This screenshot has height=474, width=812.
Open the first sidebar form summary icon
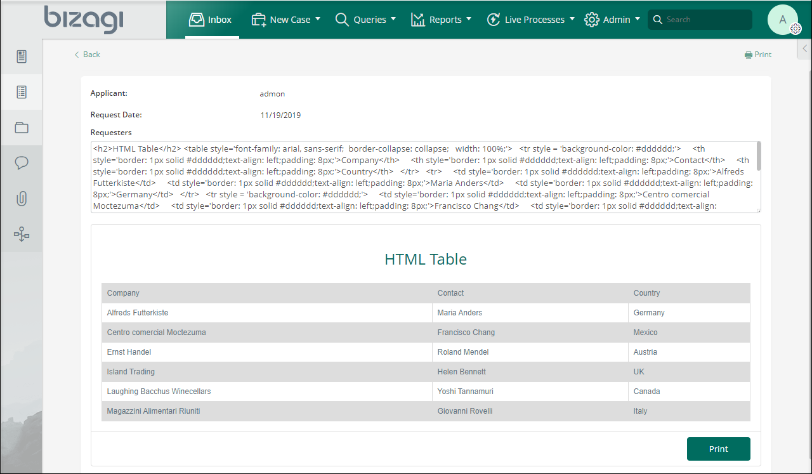tap(22, 56)
